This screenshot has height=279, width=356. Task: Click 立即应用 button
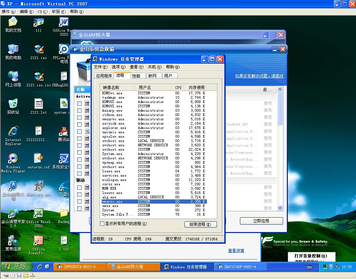click(261, 221)
